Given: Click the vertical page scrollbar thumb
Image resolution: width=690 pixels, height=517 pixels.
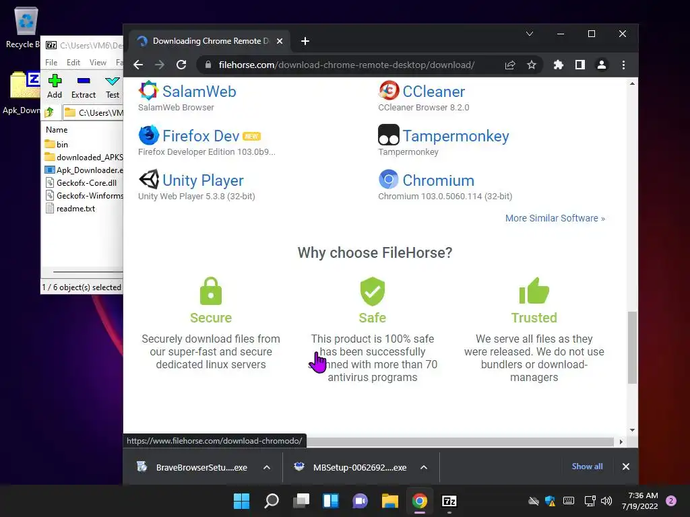Looking at the screenshot, I should point(632,347).
